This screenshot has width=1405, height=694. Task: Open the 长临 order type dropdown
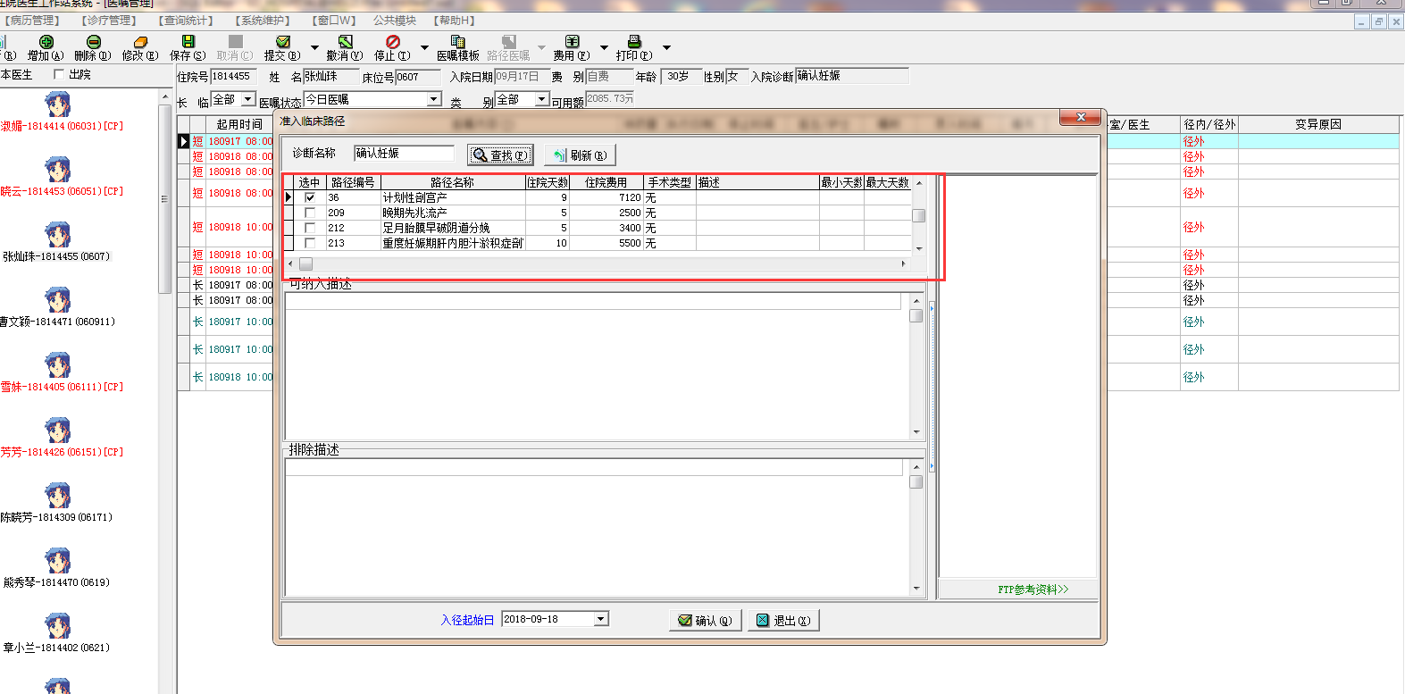tap(248, 99)
